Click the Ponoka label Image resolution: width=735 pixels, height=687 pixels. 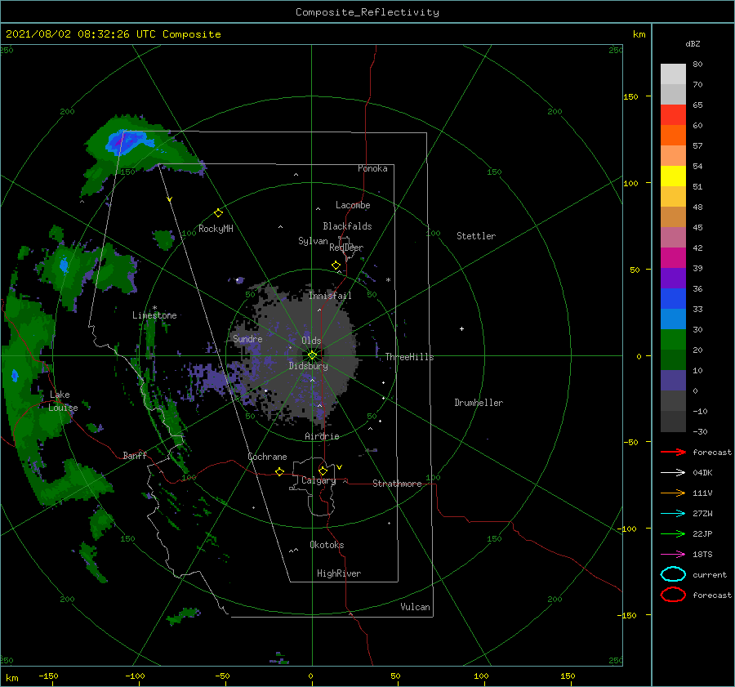pos(372,168)
